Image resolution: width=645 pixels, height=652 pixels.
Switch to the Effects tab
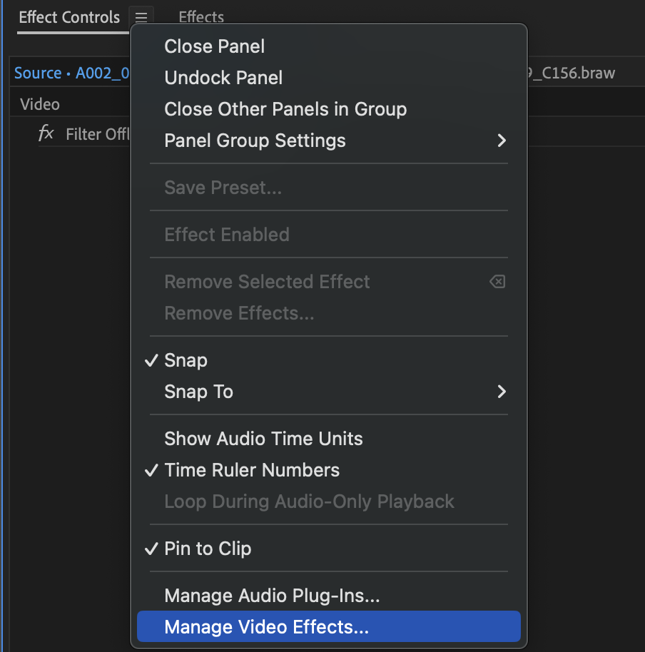point(200,16)
